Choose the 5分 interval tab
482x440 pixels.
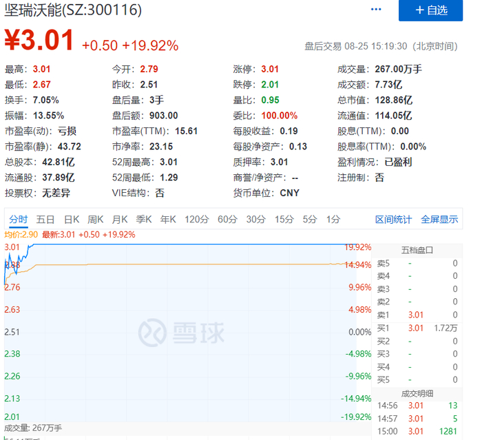coord(310,219)
